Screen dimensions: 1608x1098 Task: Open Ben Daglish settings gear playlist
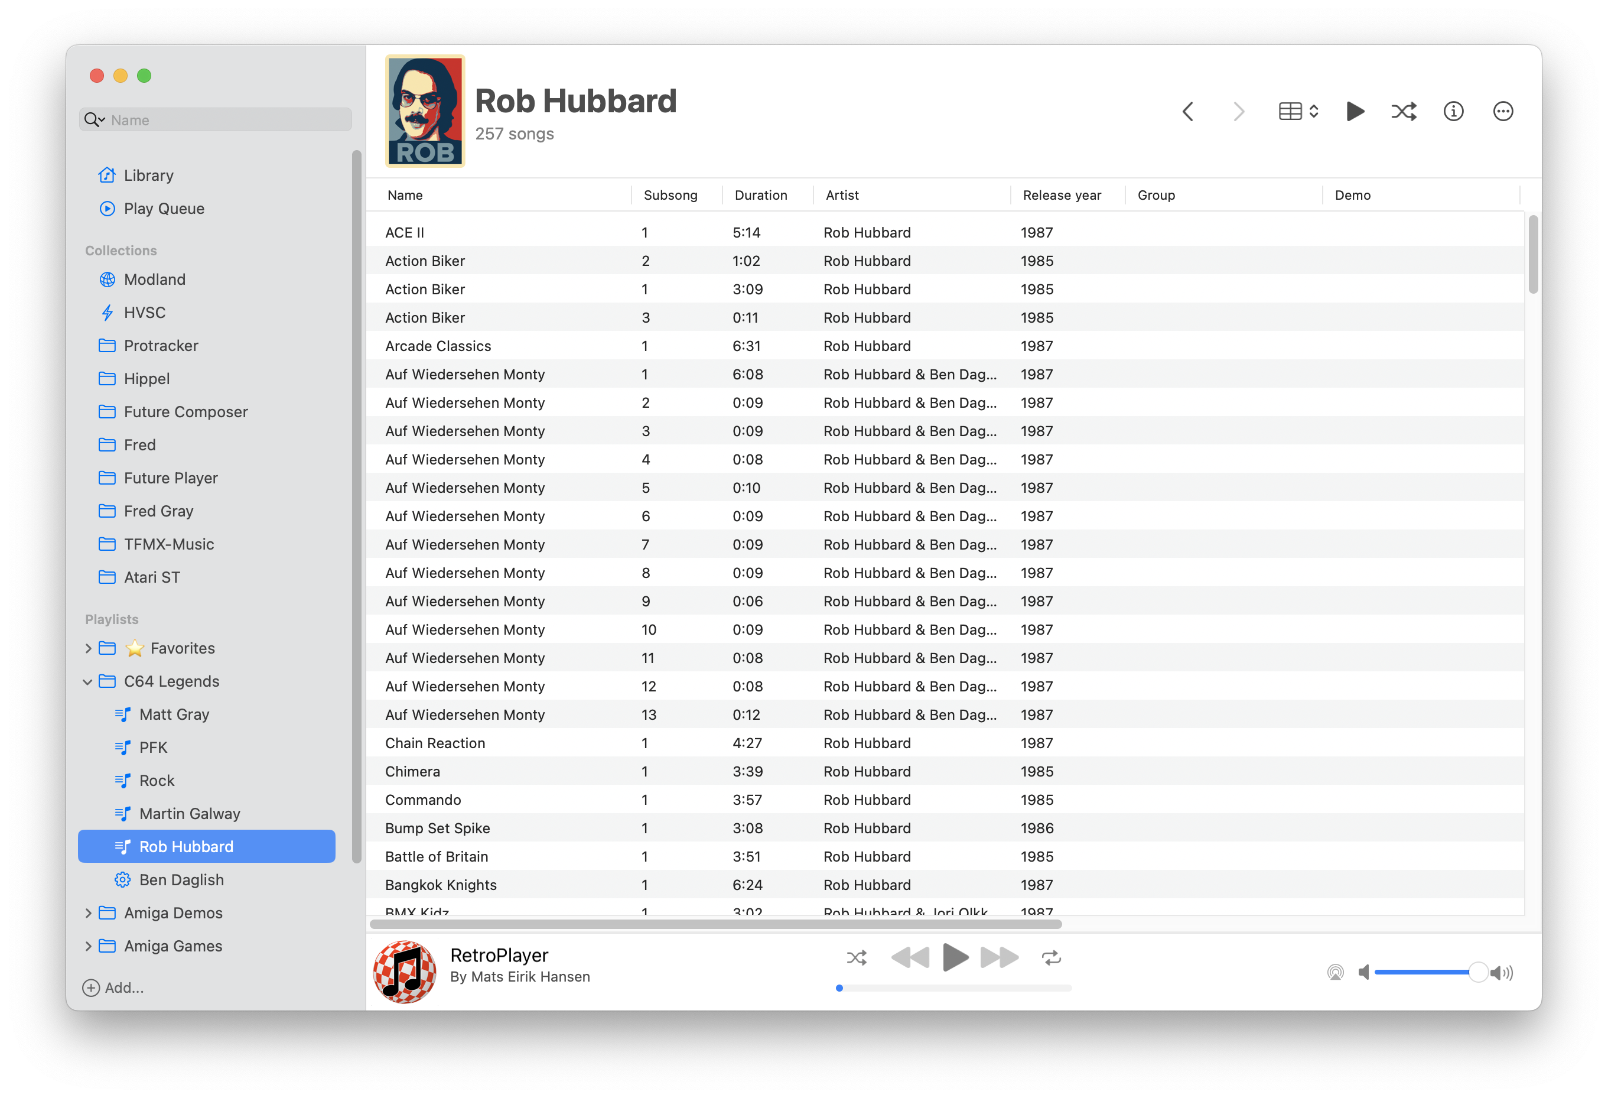[122, 879]
